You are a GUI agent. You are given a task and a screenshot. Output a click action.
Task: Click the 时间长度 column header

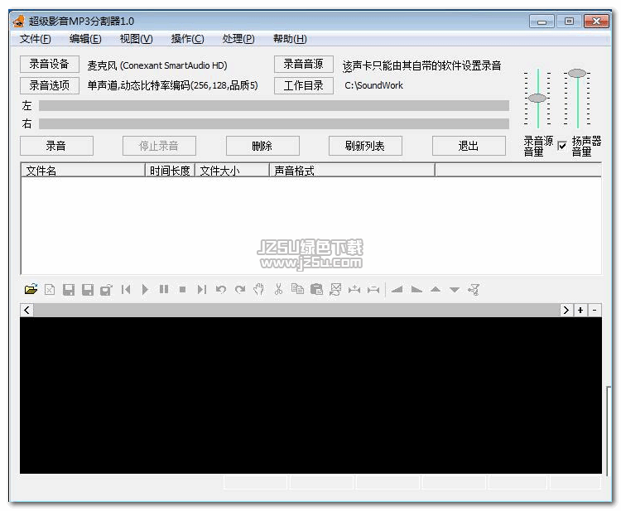pyautogui.click(x=170, y=171)
